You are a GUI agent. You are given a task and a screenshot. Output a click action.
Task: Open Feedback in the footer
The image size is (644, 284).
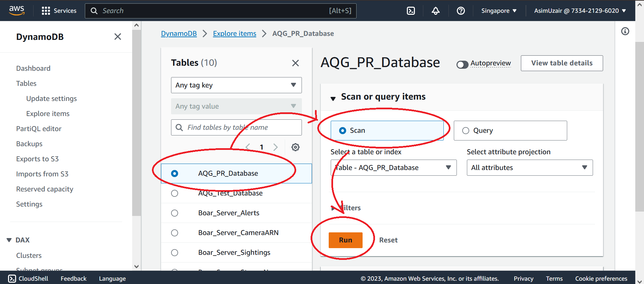point(73,279)
